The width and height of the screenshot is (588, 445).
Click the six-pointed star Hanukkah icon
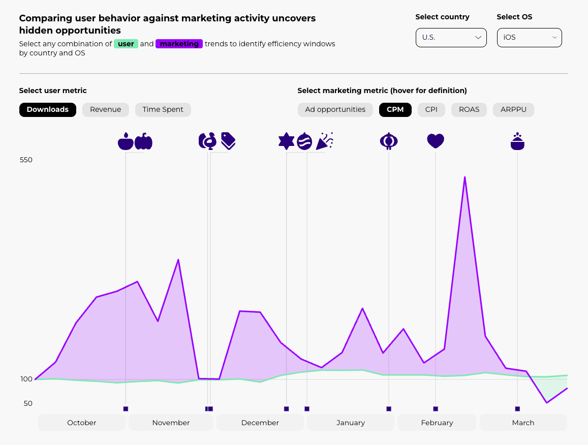(x=286, y=141)
